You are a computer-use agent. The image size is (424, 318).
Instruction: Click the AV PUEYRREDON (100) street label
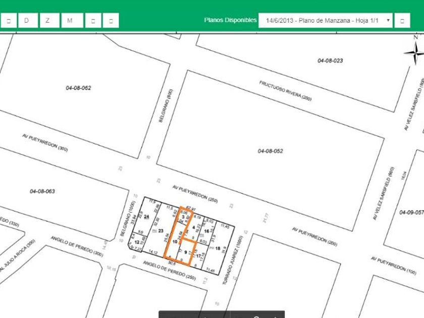pos(393,266)
